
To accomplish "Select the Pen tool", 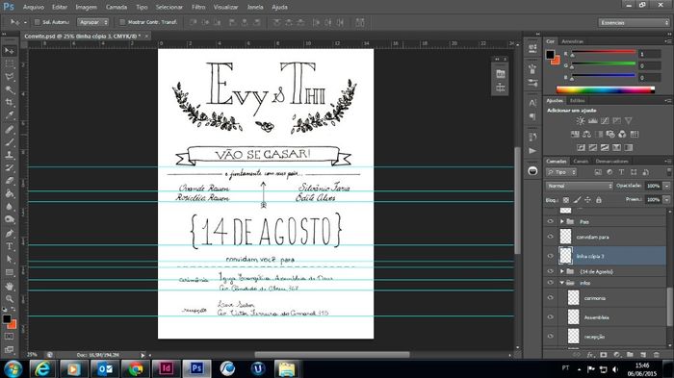I will tap(9, 233).
